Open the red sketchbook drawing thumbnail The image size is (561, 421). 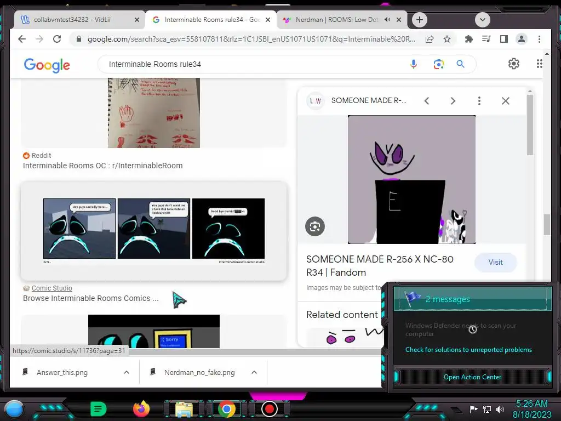[x=154, y=113]
